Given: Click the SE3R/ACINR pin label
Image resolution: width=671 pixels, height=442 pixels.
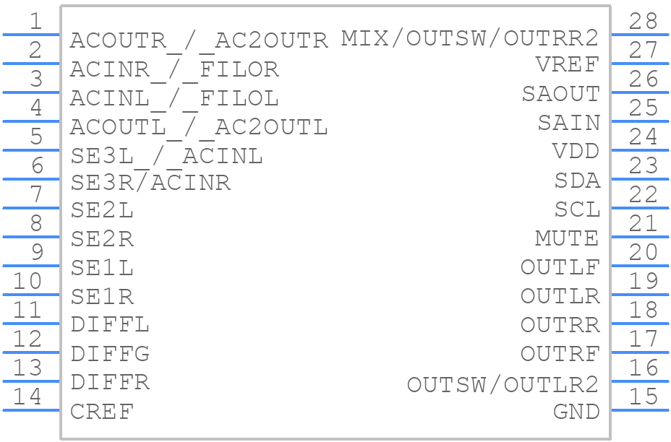Looking at the screenshot, I should coord(150,183).
